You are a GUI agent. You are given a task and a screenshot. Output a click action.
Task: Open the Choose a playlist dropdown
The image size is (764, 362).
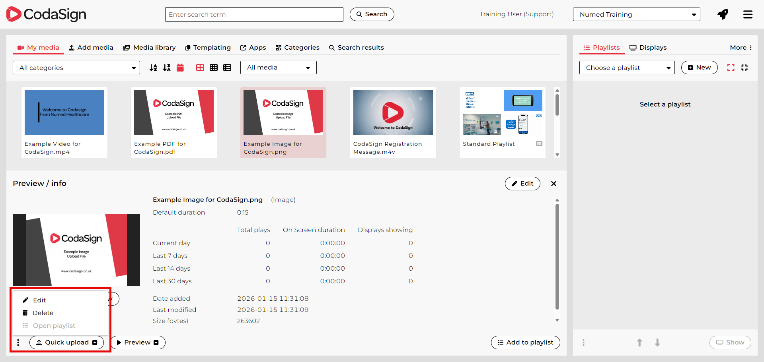tap(627, 68)
